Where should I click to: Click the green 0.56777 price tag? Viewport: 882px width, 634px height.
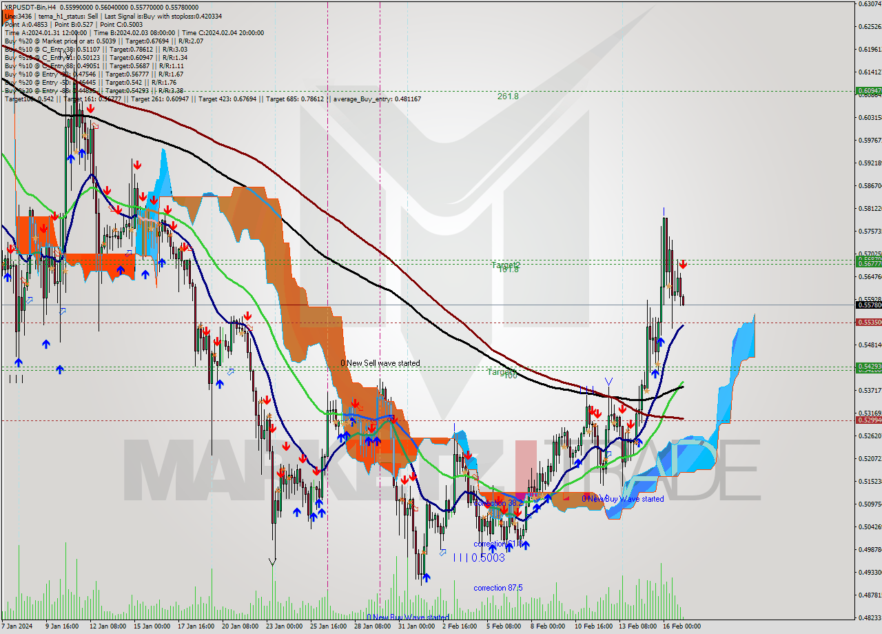coord(868,263)
